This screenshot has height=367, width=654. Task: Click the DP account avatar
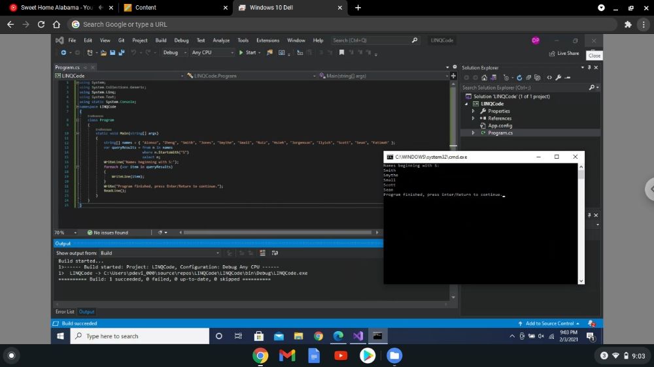[536, 40]
